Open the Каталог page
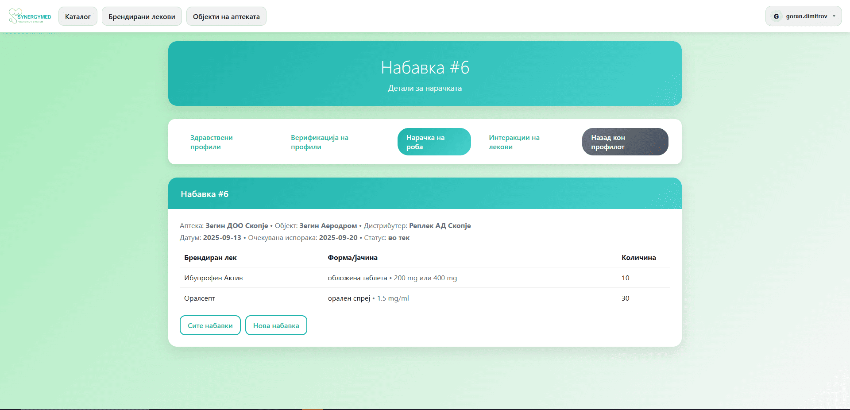 pos(77,16)
